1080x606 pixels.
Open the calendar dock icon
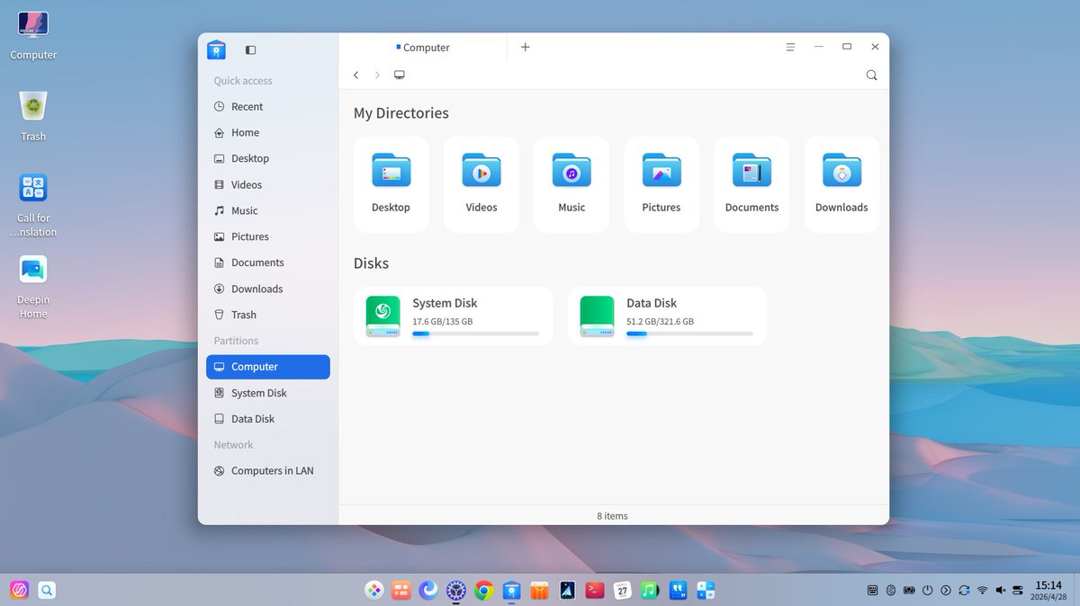[x=622, y=590]
